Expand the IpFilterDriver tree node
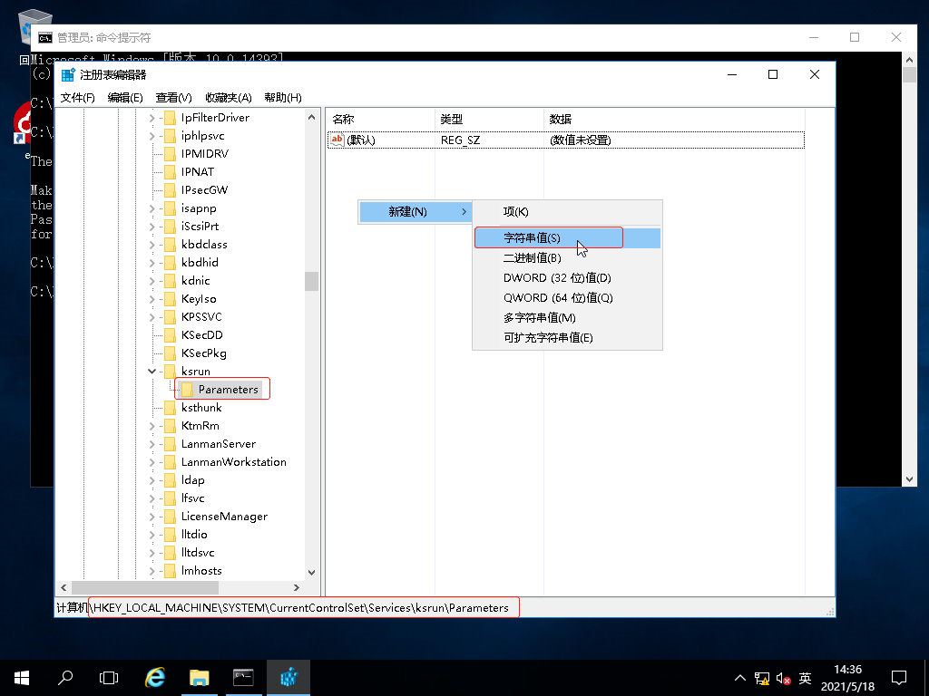The image size is (929, 696). tap(152, 118)
